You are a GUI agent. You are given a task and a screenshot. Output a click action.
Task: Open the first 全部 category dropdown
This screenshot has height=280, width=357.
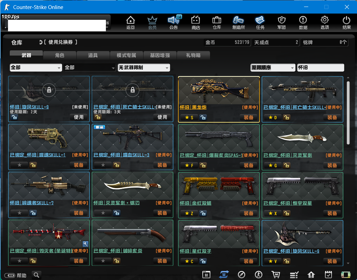point(36,67)
